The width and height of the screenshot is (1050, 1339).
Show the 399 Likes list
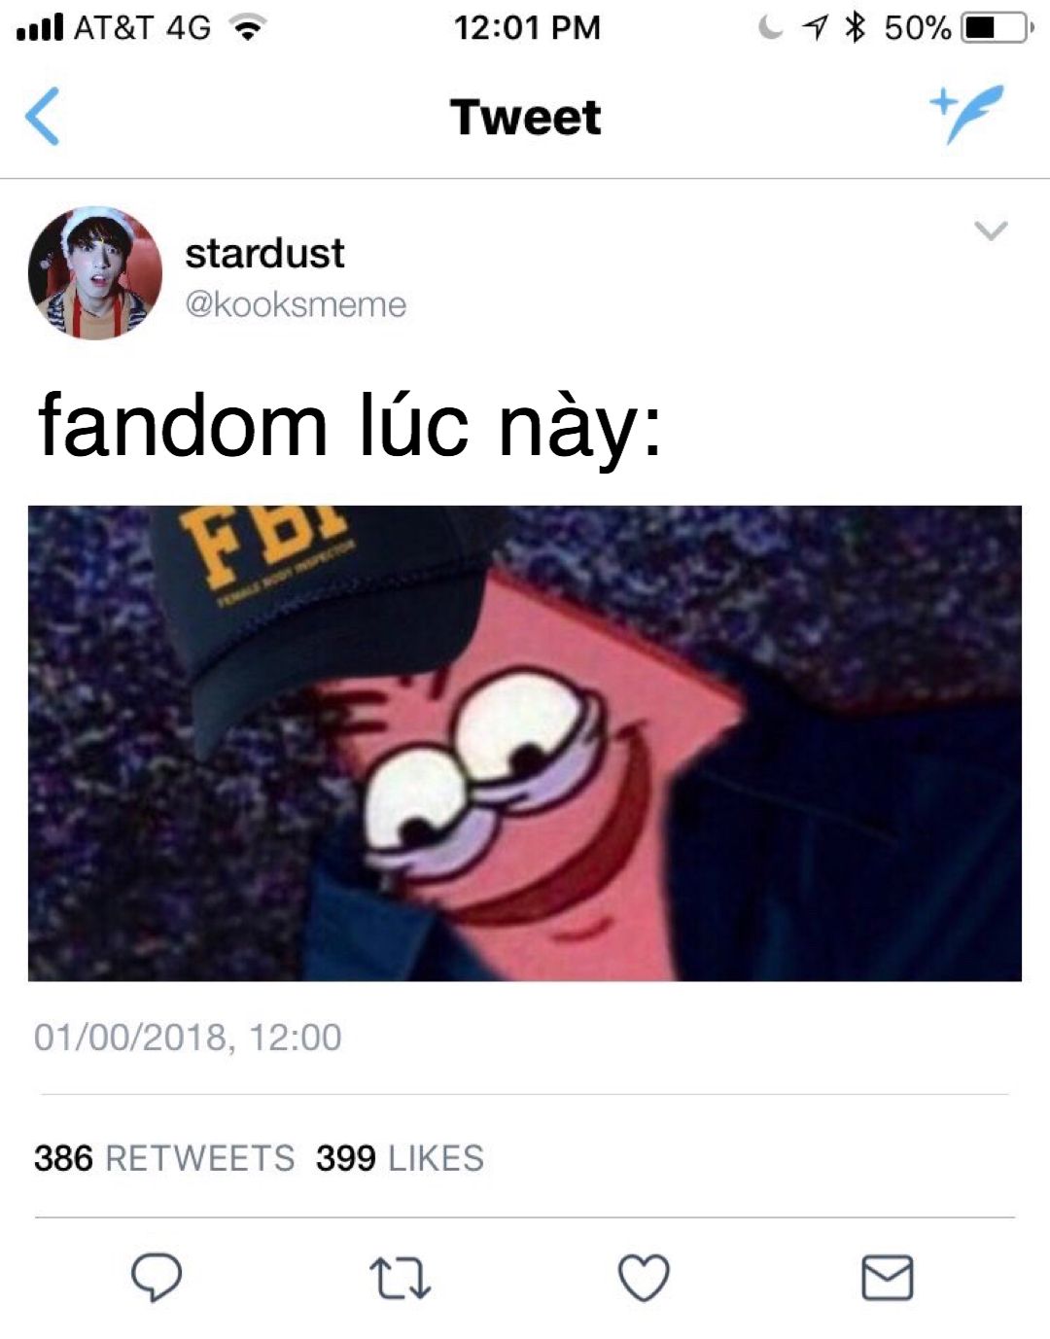[400, 1158]
